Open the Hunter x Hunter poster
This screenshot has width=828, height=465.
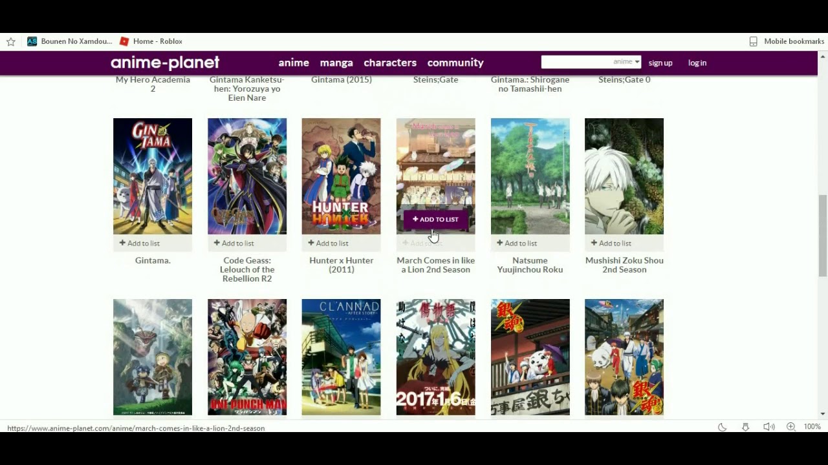point(341,176)
